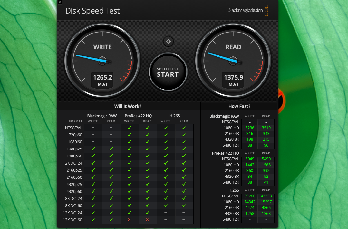Click the red X for 12K DCI 60 ProRes write
The width and height of the screenshot is (348, 229).
coord(129,220)
